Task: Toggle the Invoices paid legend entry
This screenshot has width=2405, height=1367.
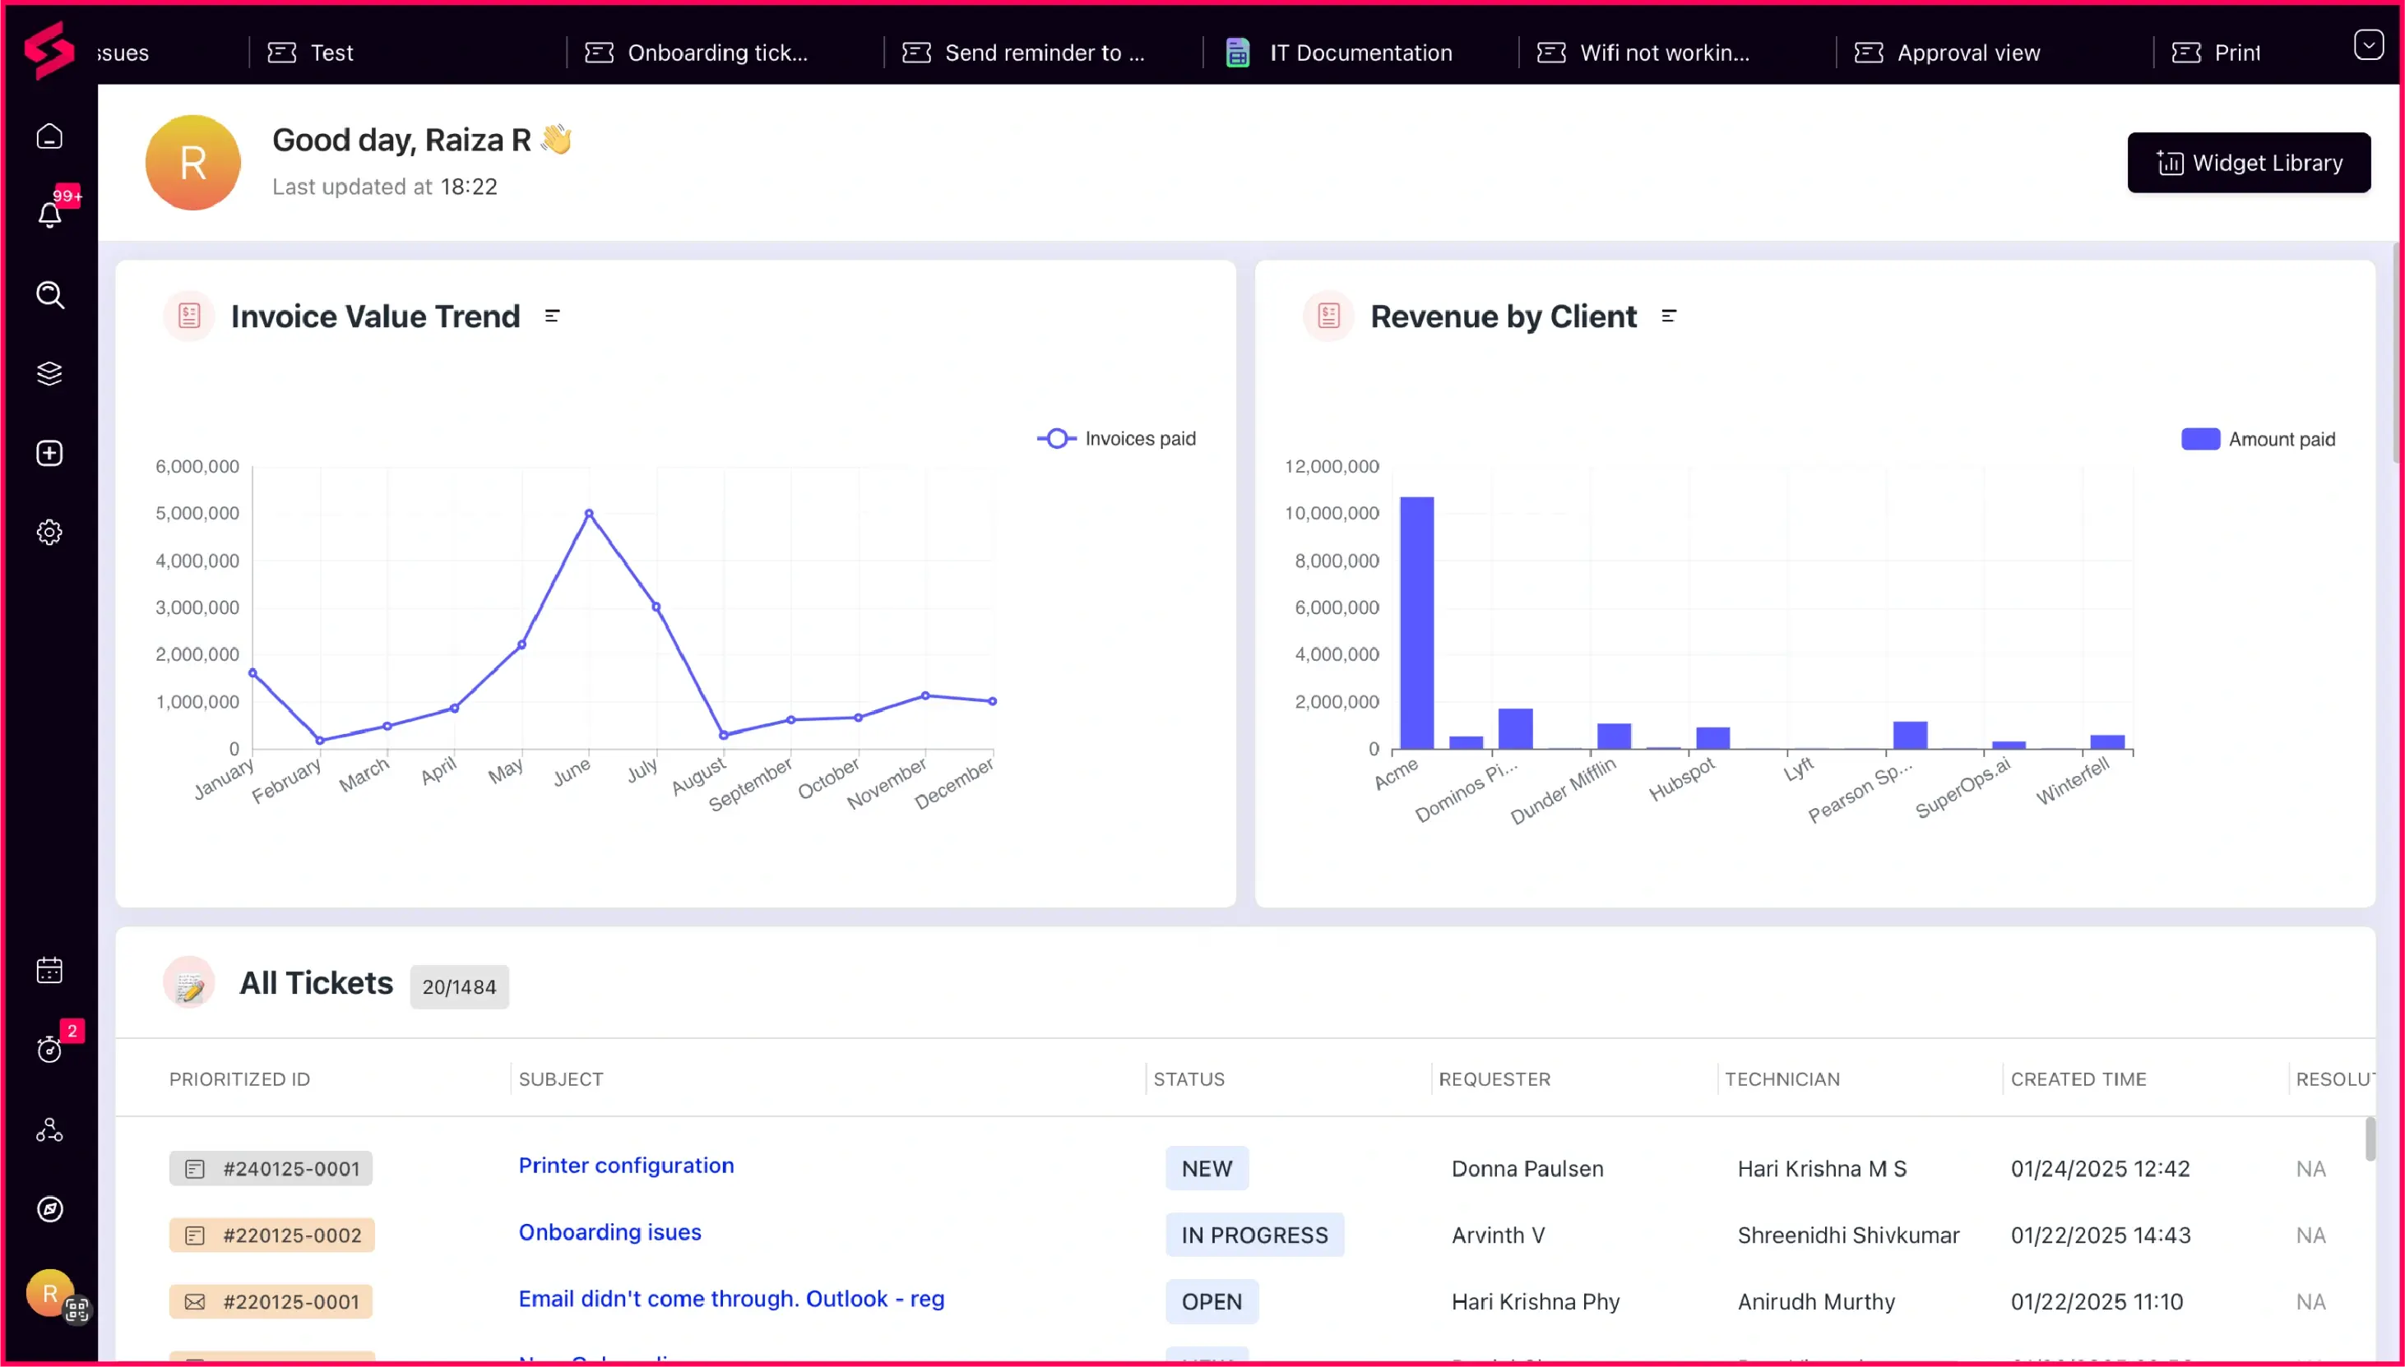Action: (x=1118, y=438)
